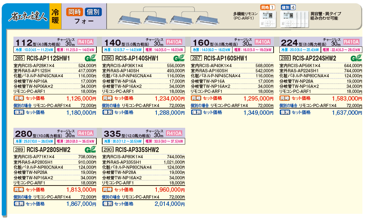The image size is (366, 220).
Task: Click row 室外RAS-AP335SH1
Action: click(144, 162)
